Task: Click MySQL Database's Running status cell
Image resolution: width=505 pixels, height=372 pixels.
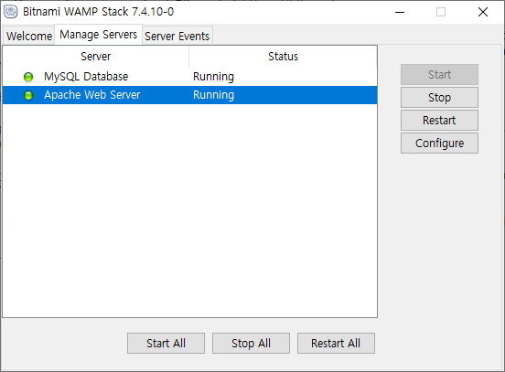Action: tap(213, 77)
